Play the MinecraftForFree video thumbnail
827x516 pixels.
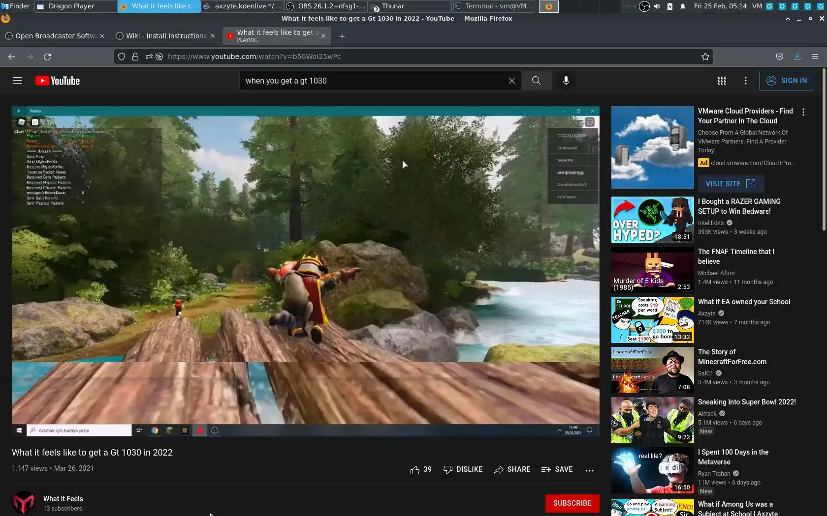653,370
